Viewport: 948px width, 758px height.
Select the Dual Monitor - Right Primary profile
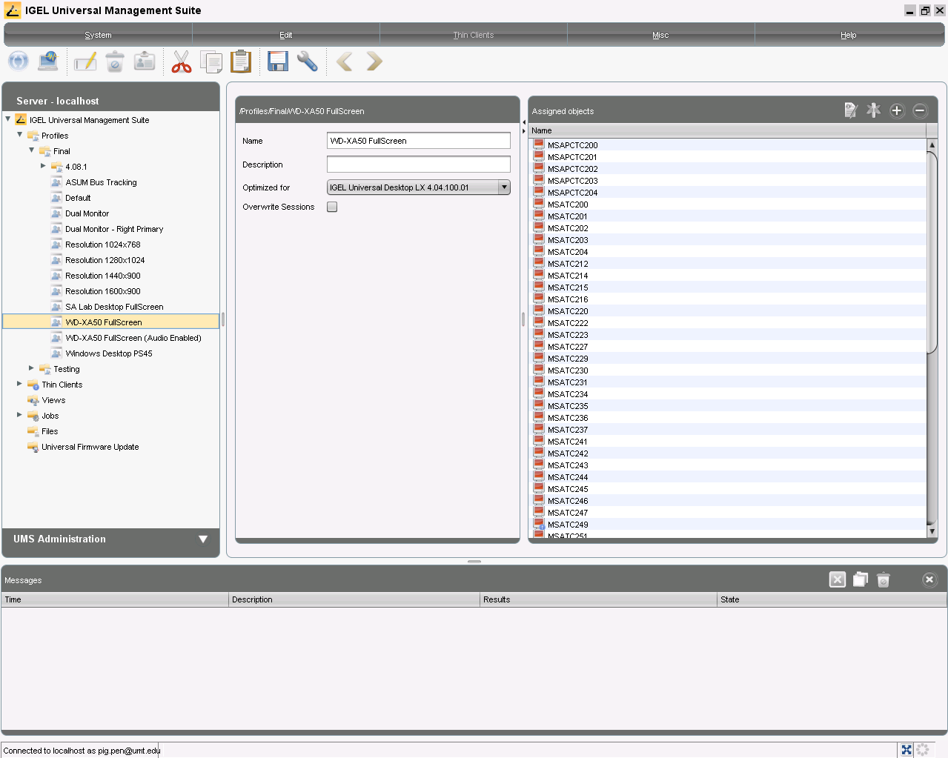[x=114, y=229]
